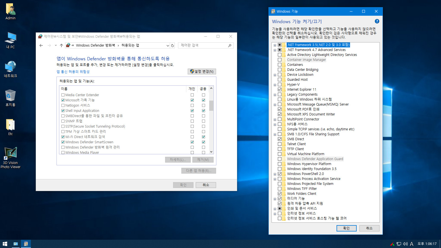
Task: Click the 개인 column header
Action: tap(192, 89)
